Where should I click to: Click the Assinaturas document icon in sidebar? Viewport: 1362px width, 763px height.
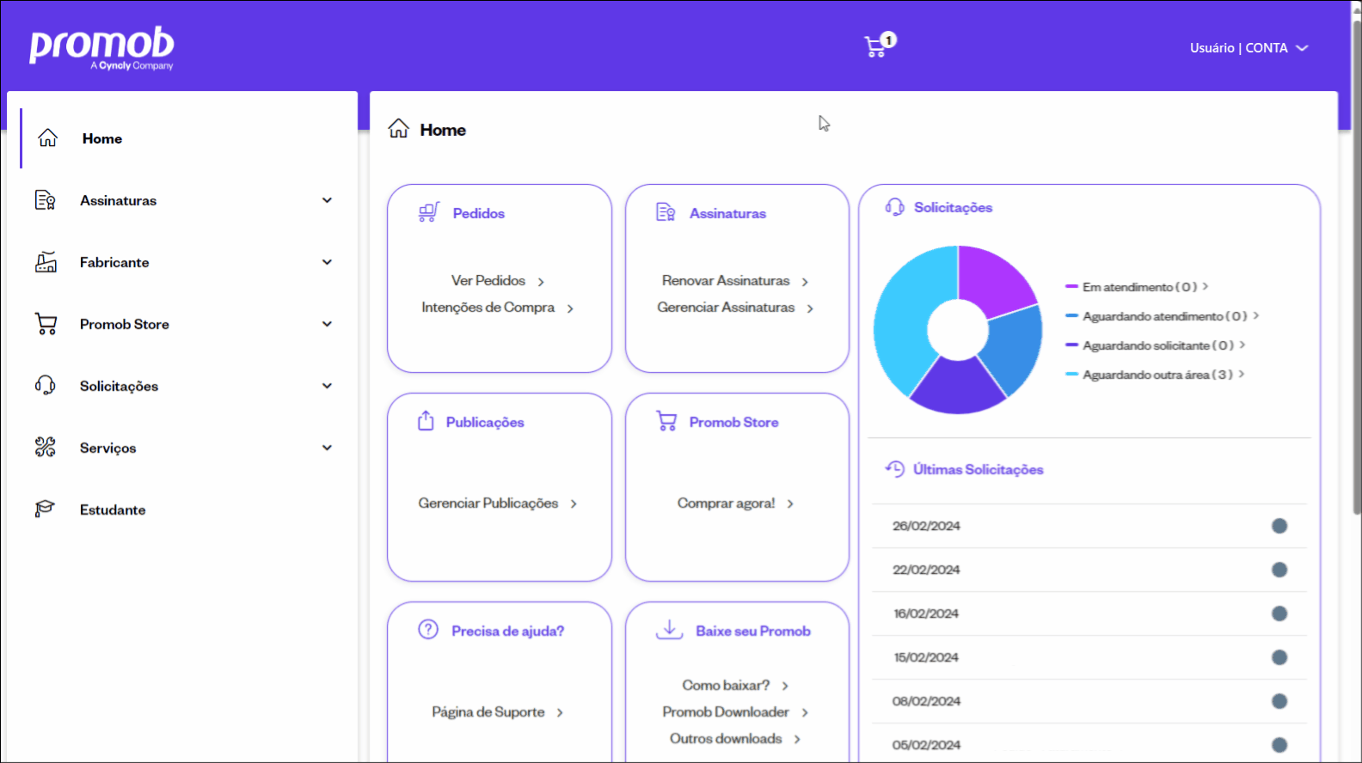pos(46,200)
